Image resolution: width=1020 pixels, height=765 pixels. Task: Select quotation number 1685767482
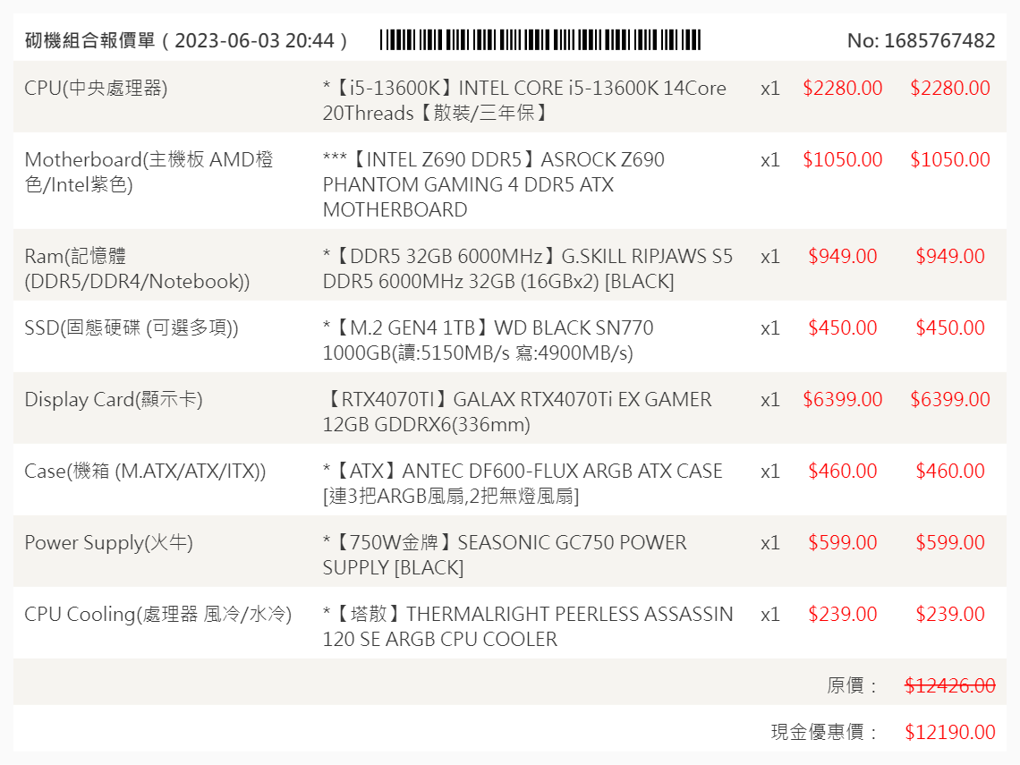[921, 40]
